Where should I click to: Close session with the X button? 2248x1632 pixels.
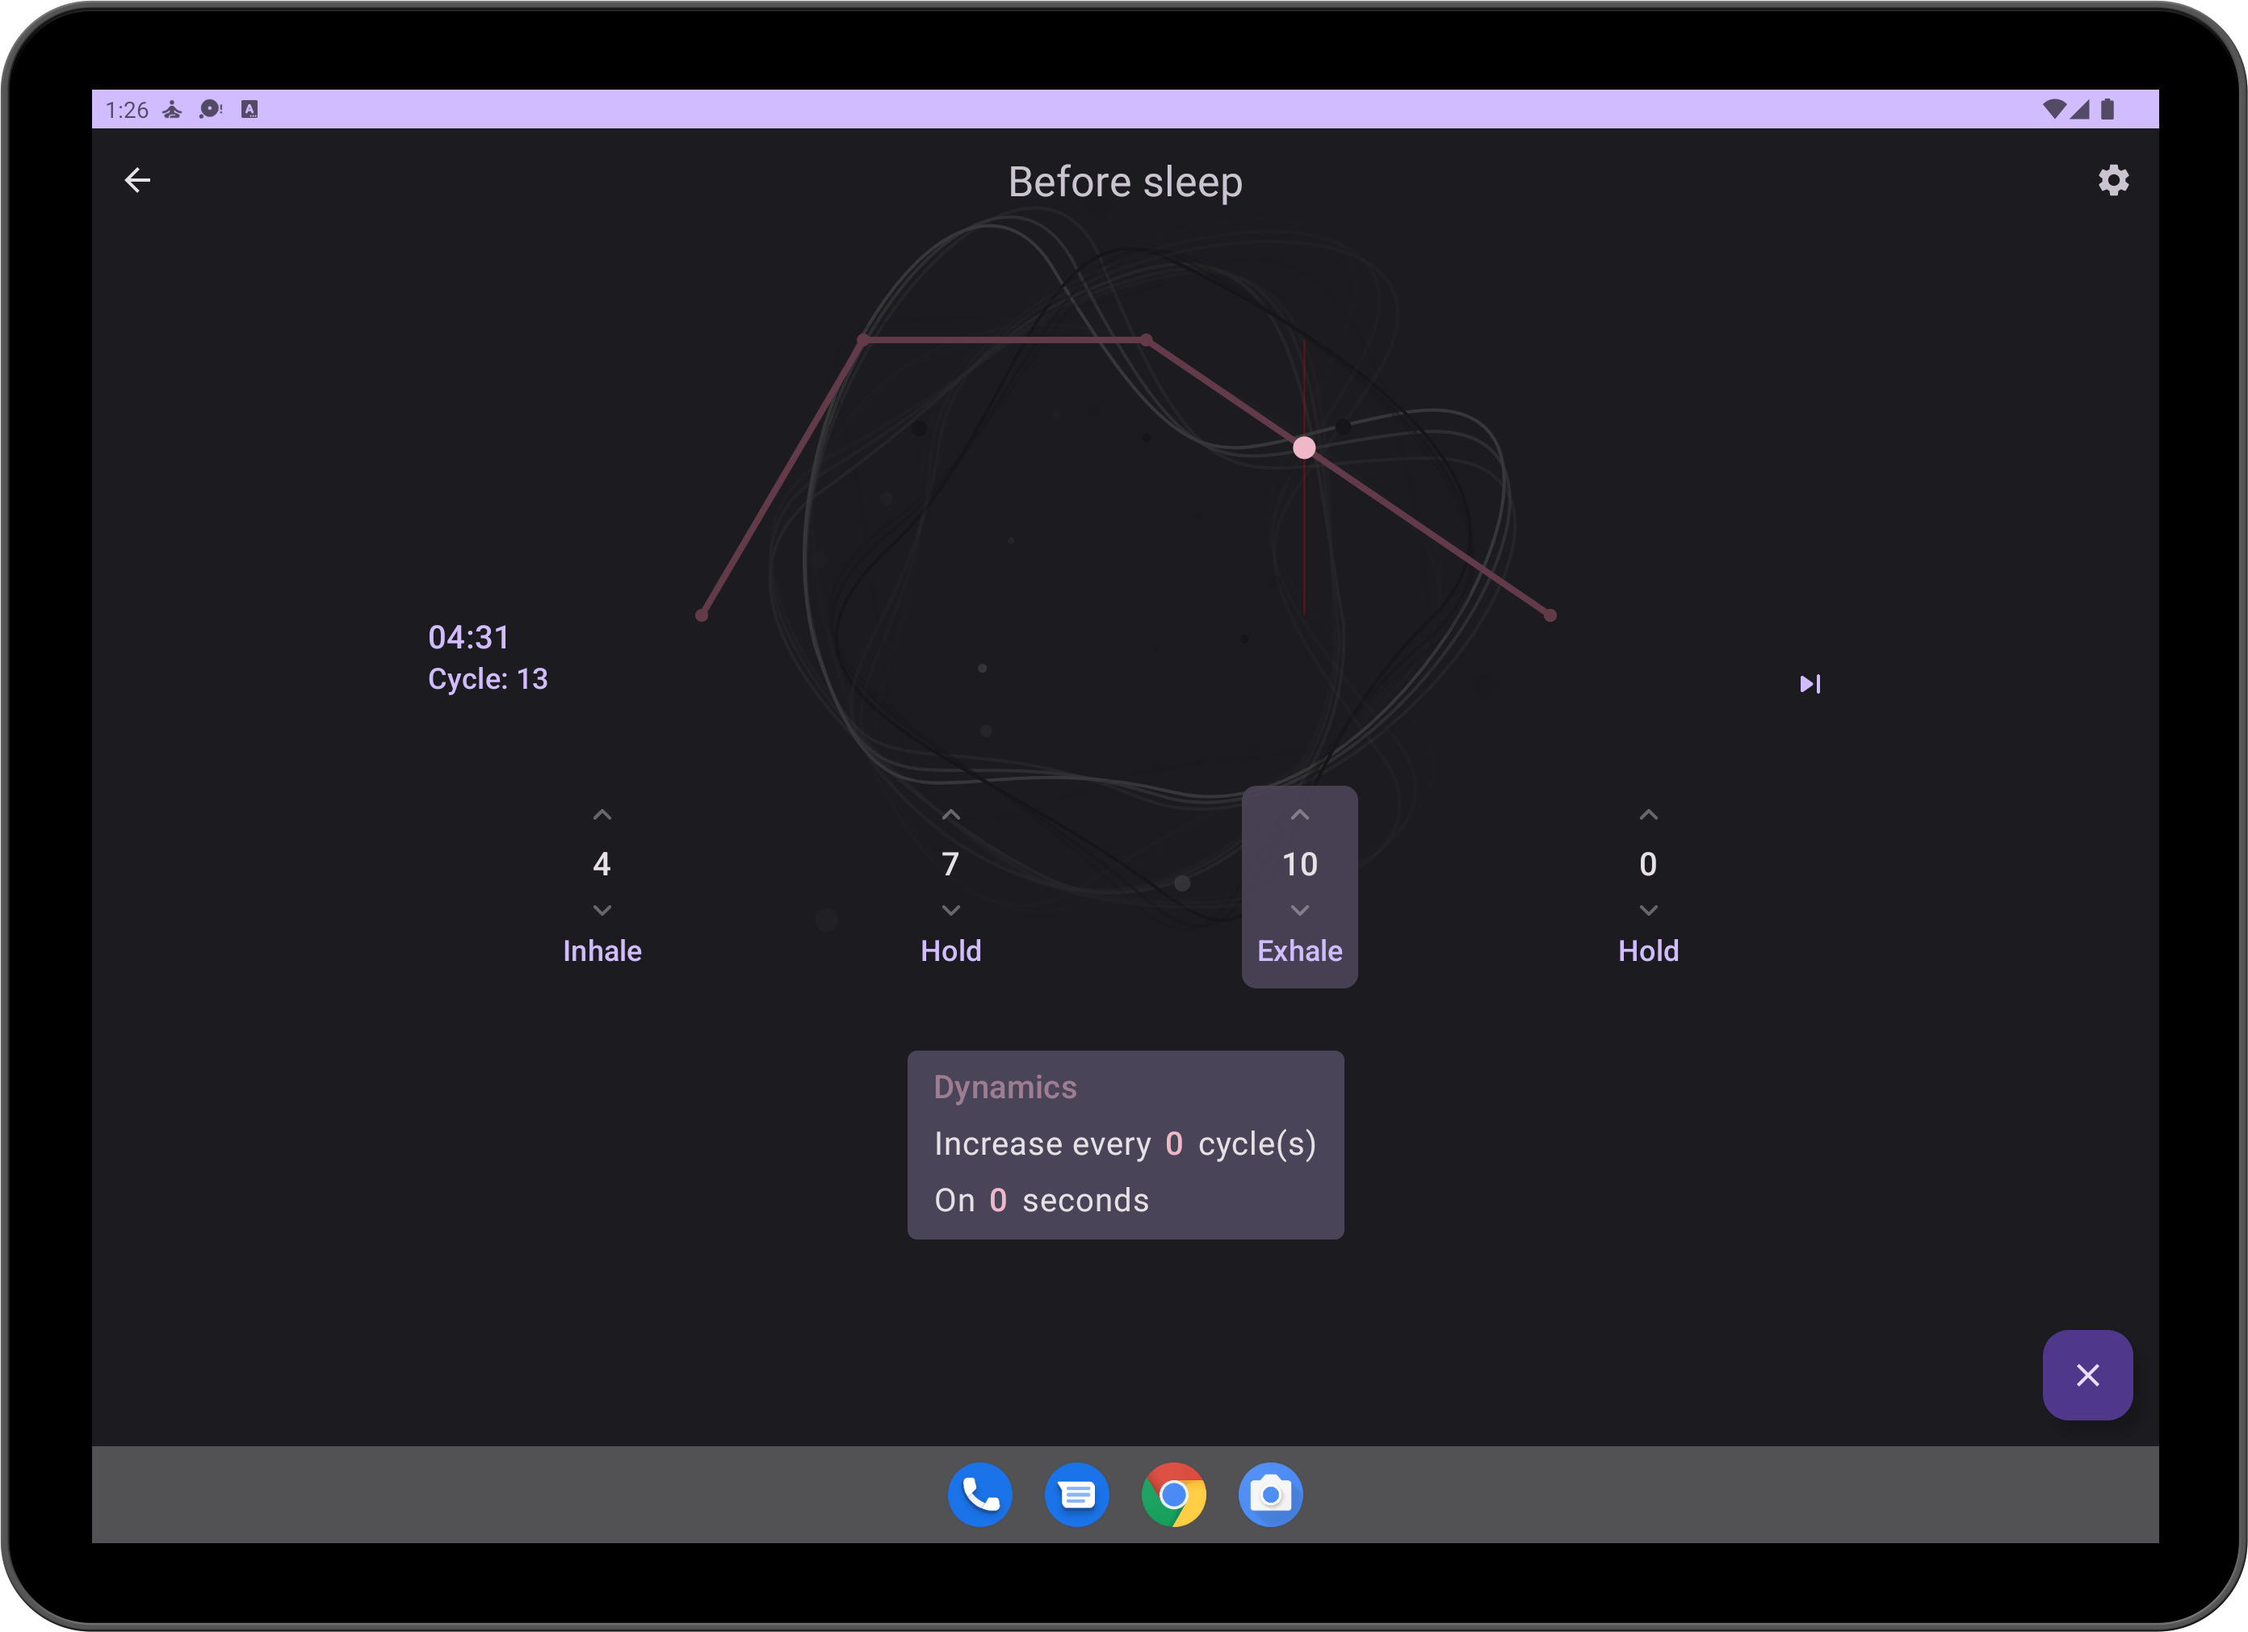[x=2087, y=1375]
